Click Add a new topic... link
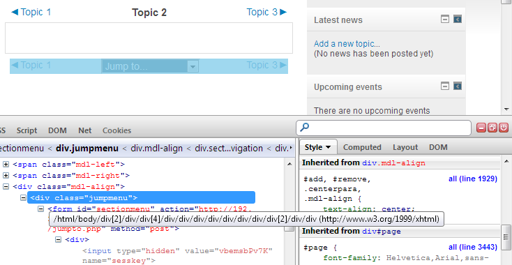512x265 pixels. pyautogui.click(x=347, y=44)
